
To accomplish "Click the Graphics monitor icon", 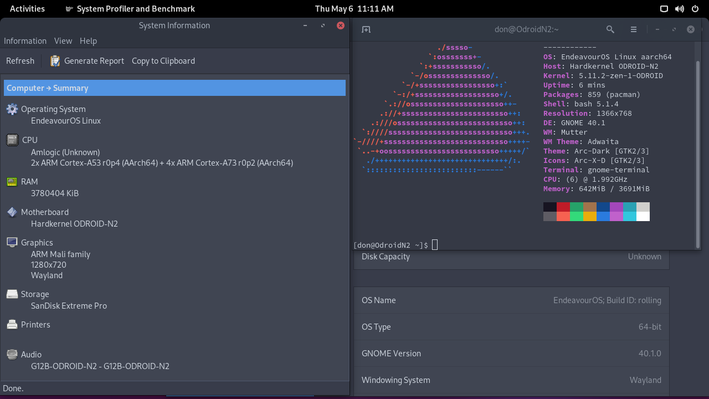I will click(12, 242).
